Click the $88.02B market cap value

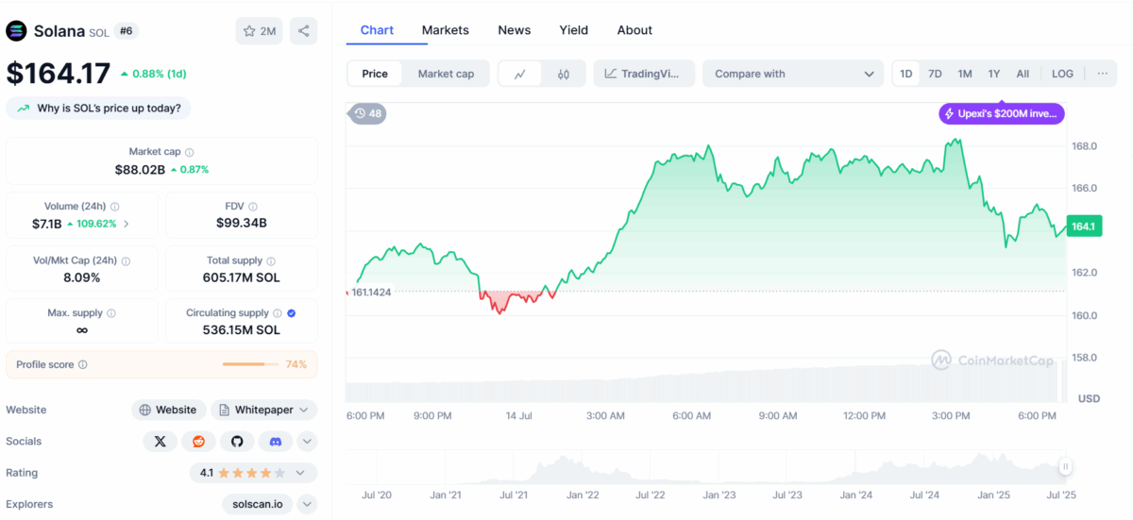pyautogui.click(x=141, y=170)
